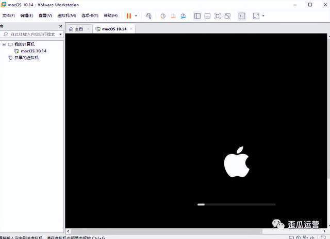
Task: Click the horizontal scrollbar left arrow
Action: click(x=68, y=231)
